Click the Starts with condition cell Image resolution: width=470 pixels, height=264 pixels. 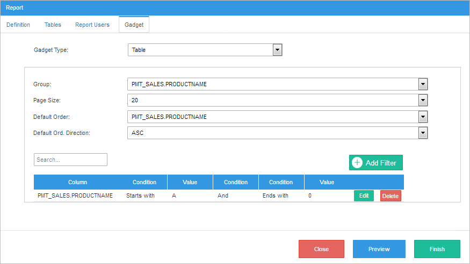(x=140, y=196)
